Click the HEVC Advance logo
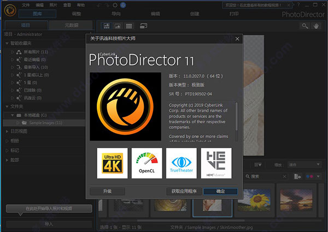328x232 pixels. point(216,163)
